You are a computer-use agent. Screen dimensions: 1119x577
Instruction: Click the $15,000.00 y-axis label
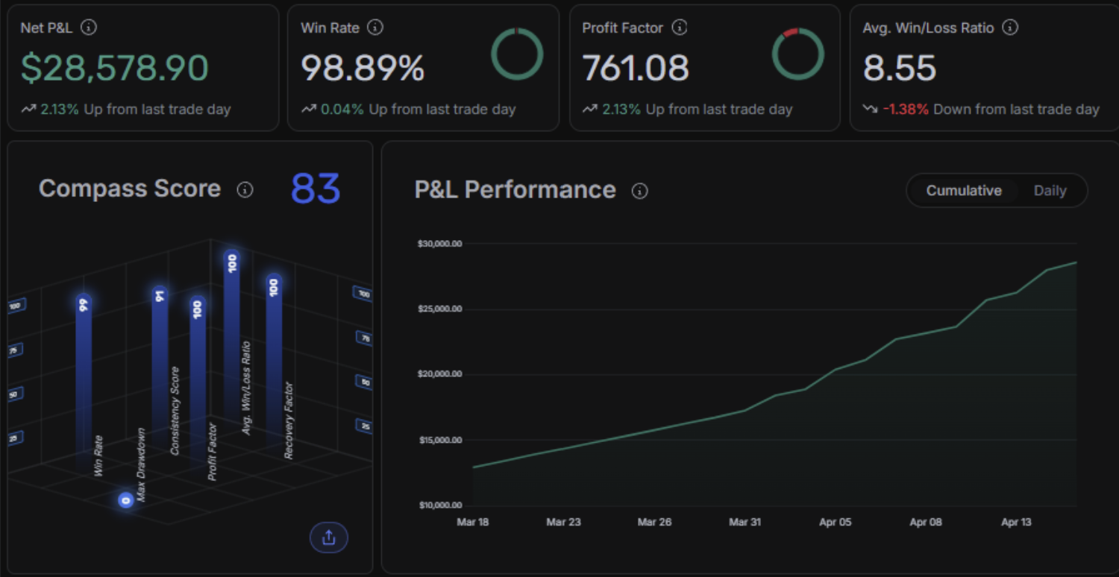[x=441, y=440]
